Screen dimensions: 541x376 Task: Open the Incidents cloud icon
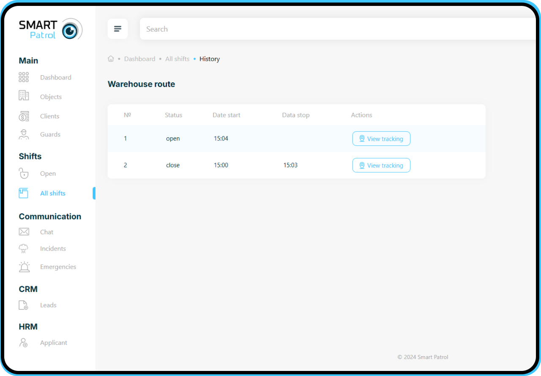(24, 248)
